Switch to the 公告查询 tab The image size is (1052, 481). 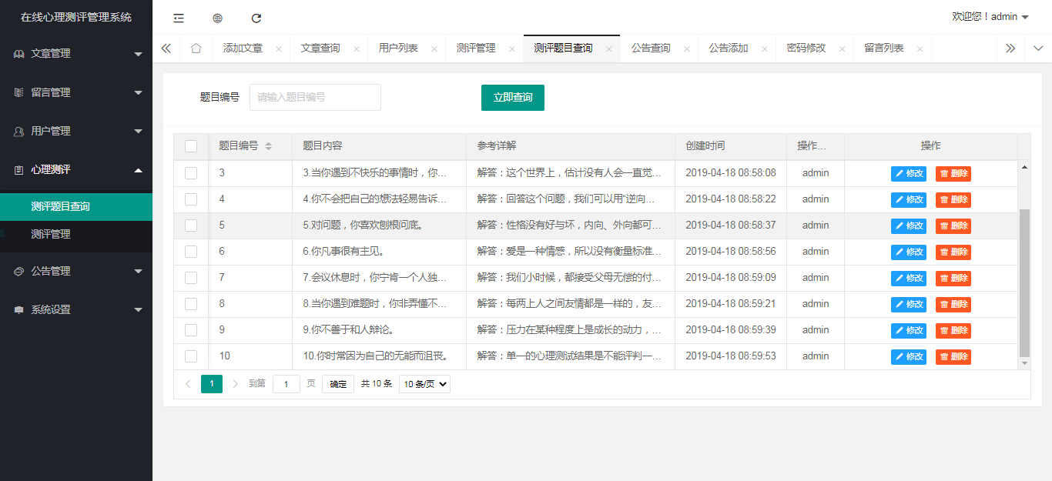(x=650, y=48)
